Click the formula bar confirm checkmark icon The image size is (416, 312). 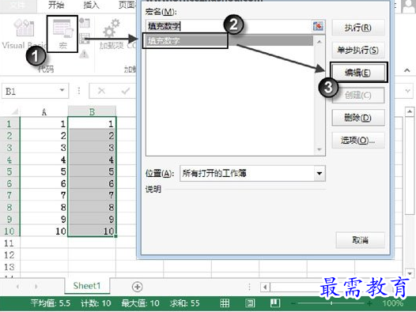click(125, 91)
